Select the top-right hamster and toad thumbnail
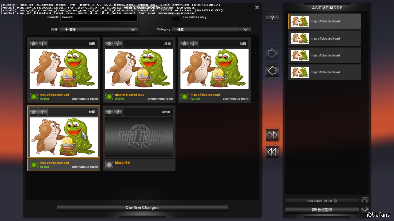The image size is (394, 221). pos(215,69)
